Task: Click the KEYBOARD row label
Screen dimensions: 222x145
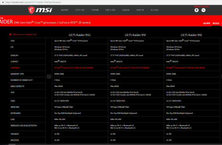Action: pos(16,113)
